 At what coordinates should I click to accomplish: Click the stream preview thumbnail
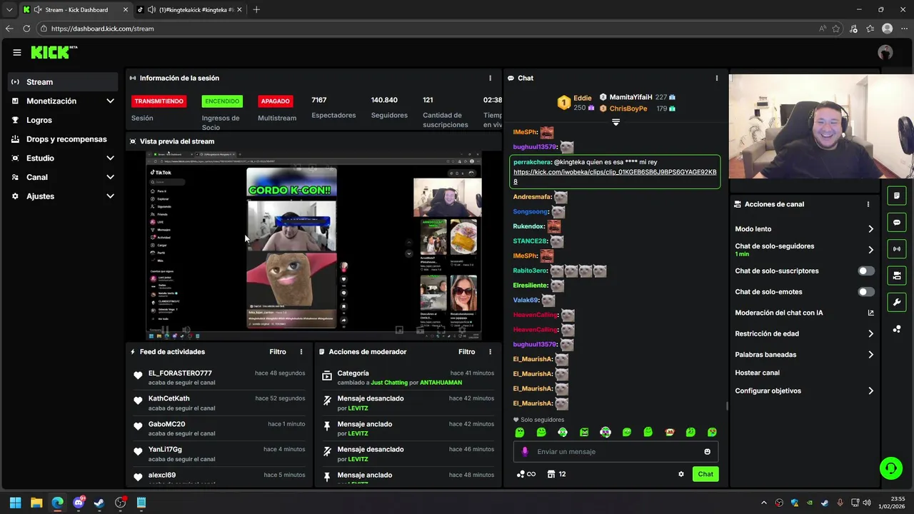coord(313,246)
